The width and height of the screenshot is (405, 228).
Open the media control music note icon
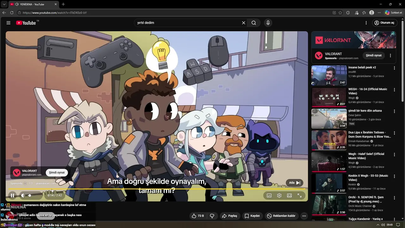[x=357, y=13]
